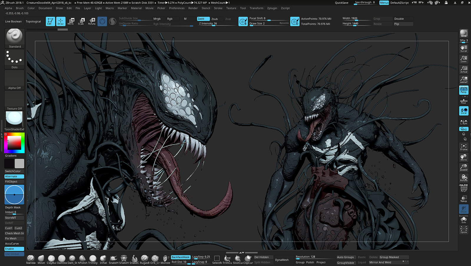Click the Auto Groups button
This screenshot has height=266, width=471.
point(345,257)
